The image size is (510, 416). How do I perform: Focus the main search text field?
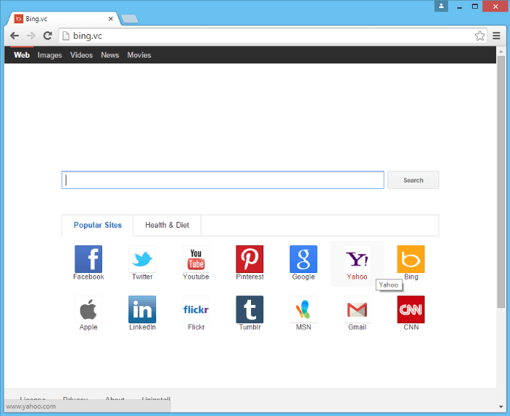point(223,180)
